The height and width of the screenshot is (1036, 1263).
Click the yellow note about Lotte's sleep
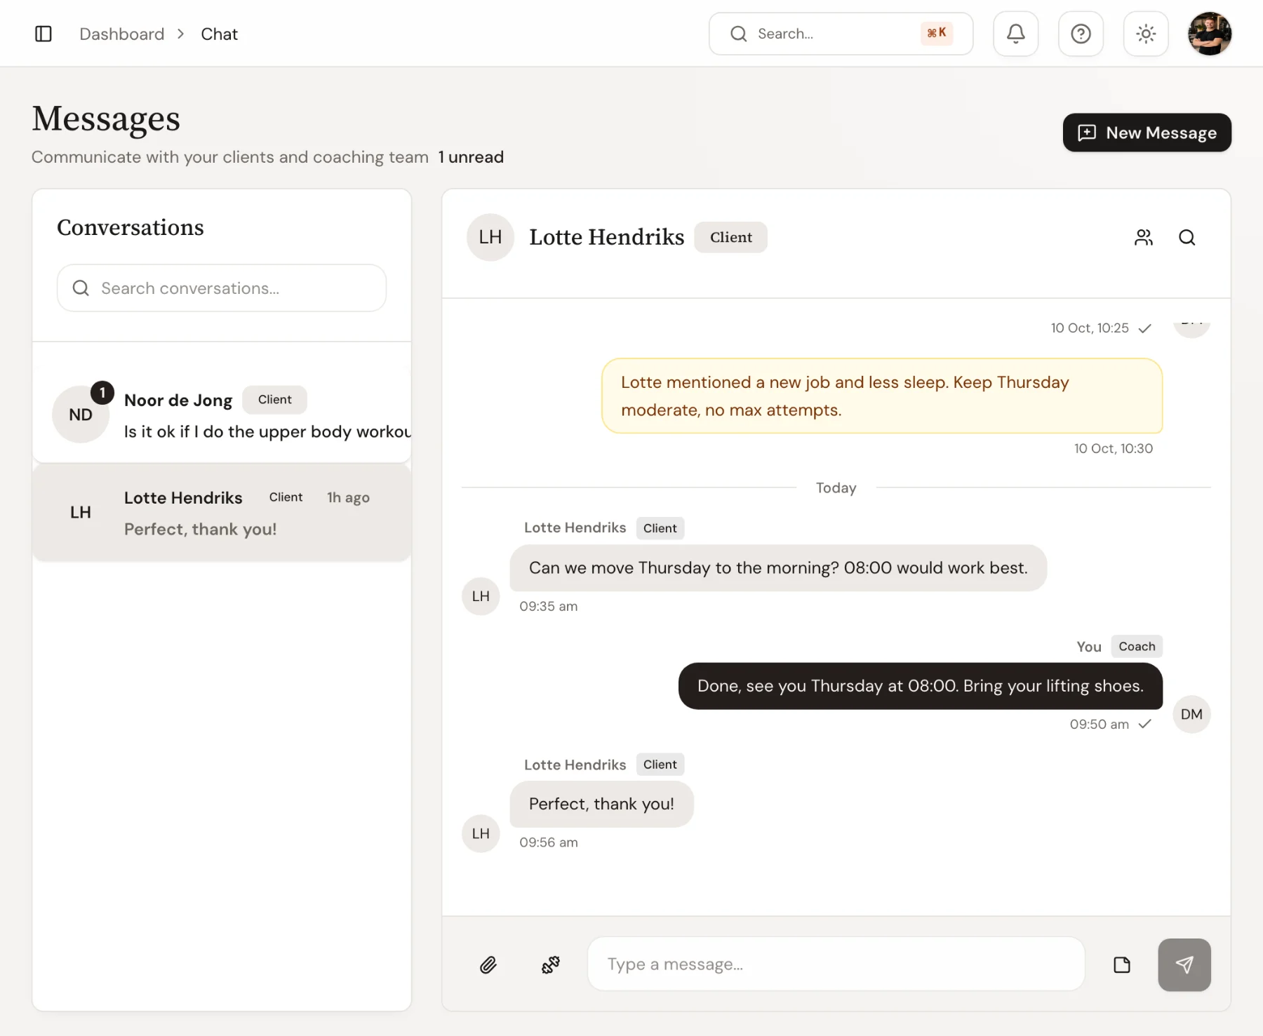click(882, 396)
